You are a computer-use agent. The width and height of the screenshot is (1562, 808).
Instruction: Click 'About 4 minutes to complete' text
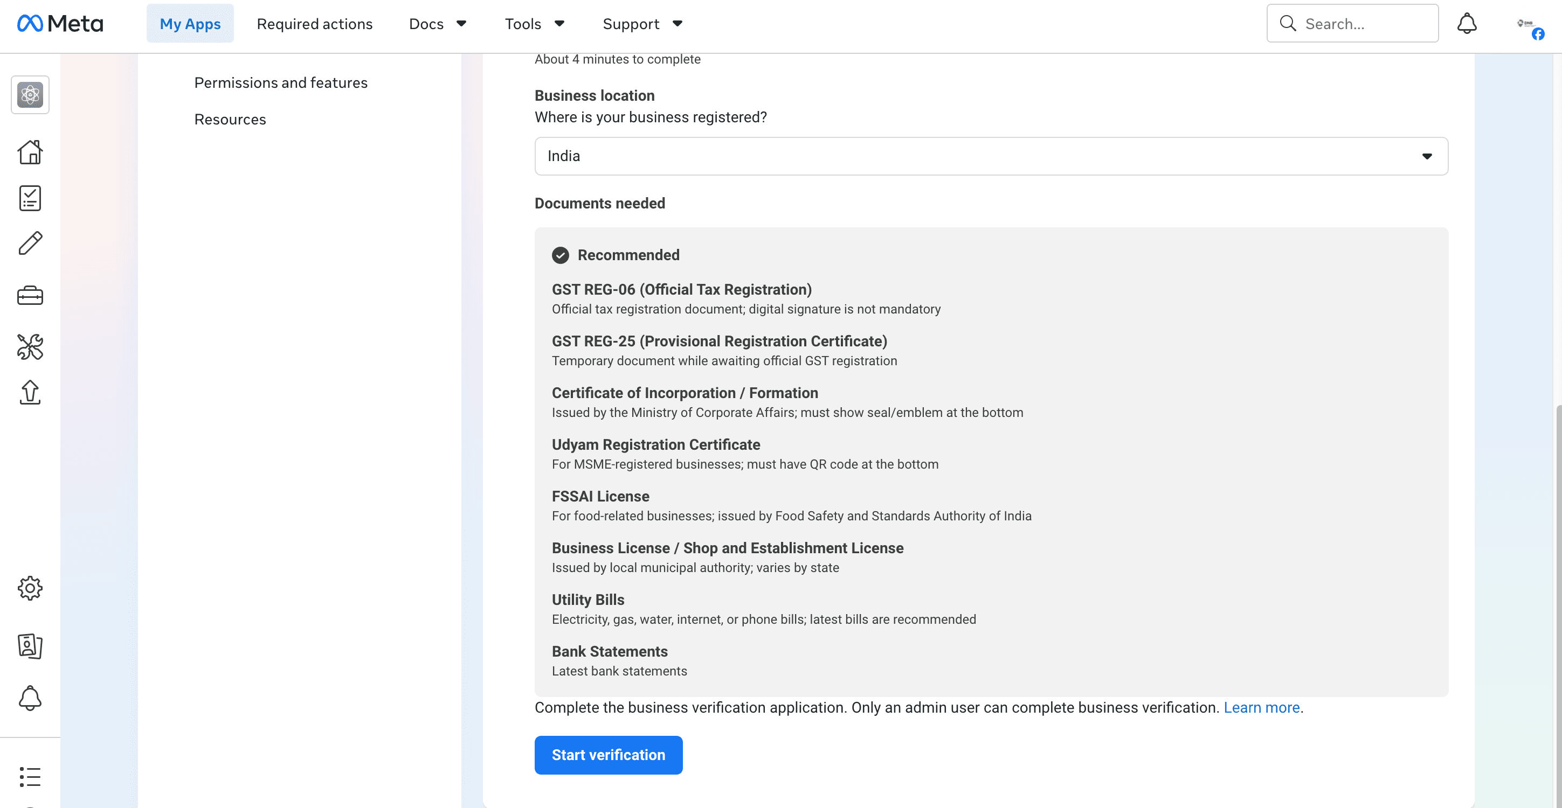coord(617,59)
